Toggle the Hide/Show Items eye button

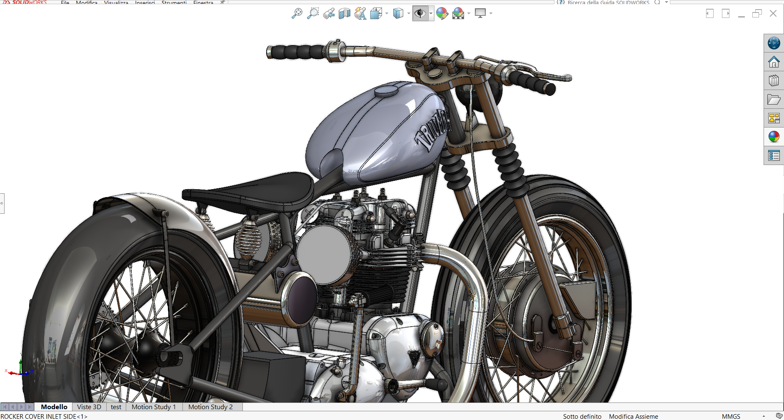420,13
